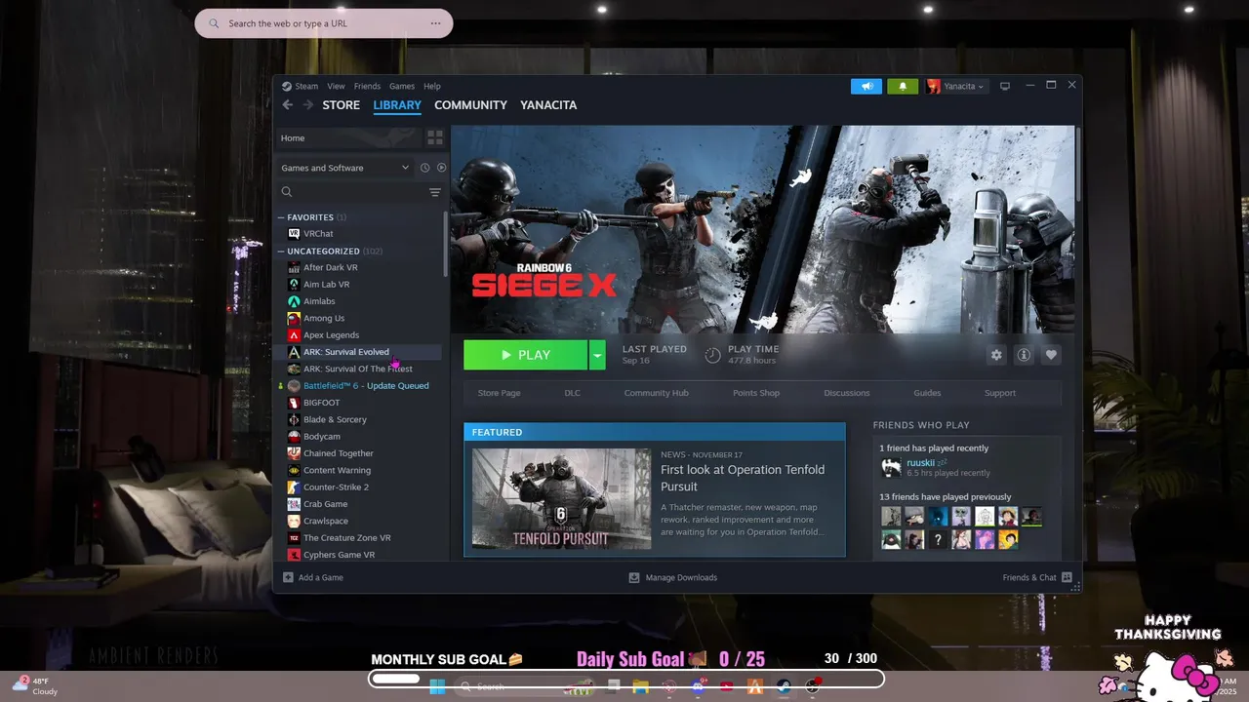The width and height of the screenshot is (1249, 702).
Task: Open the Points Shop link
Action: [756, 393]
